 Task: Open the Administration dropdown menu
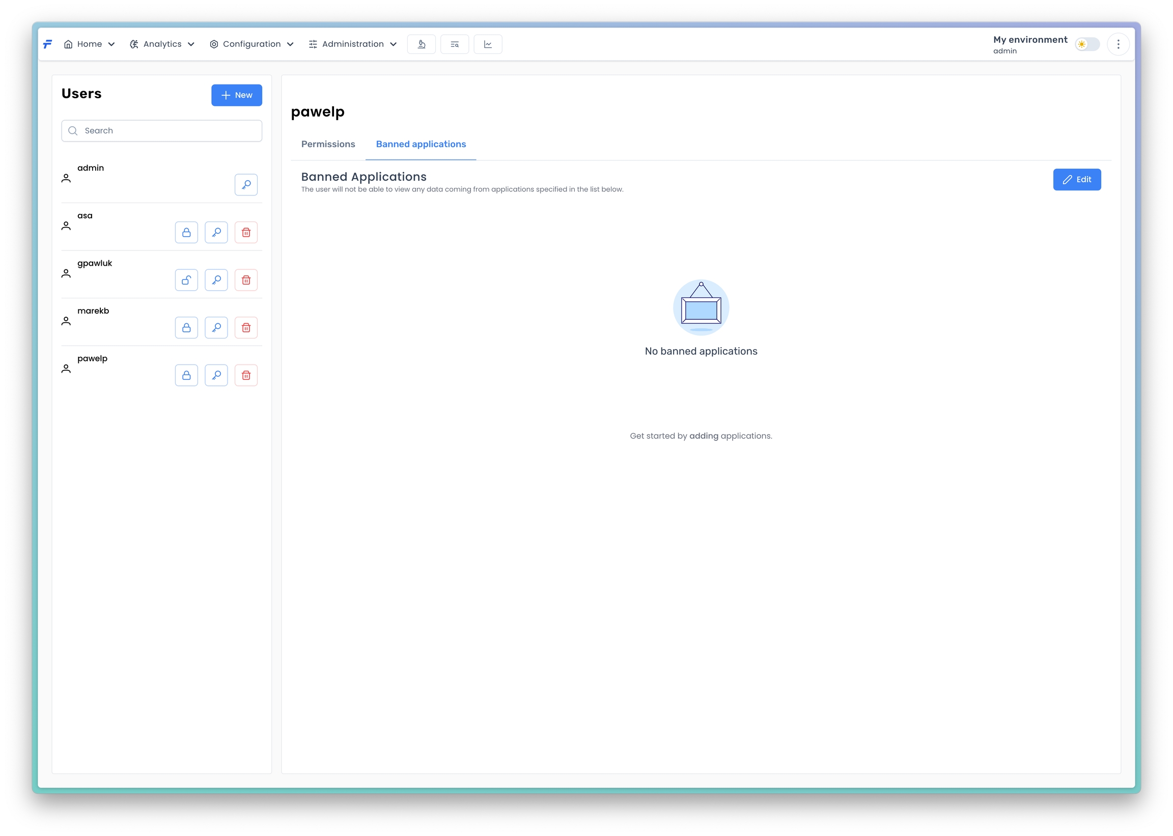[353, 44]
